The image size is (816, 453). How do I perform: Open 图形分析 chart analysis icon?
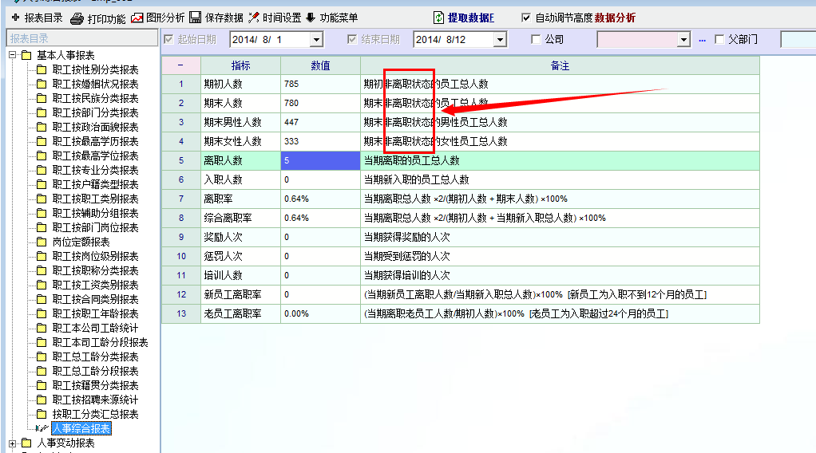137,18
